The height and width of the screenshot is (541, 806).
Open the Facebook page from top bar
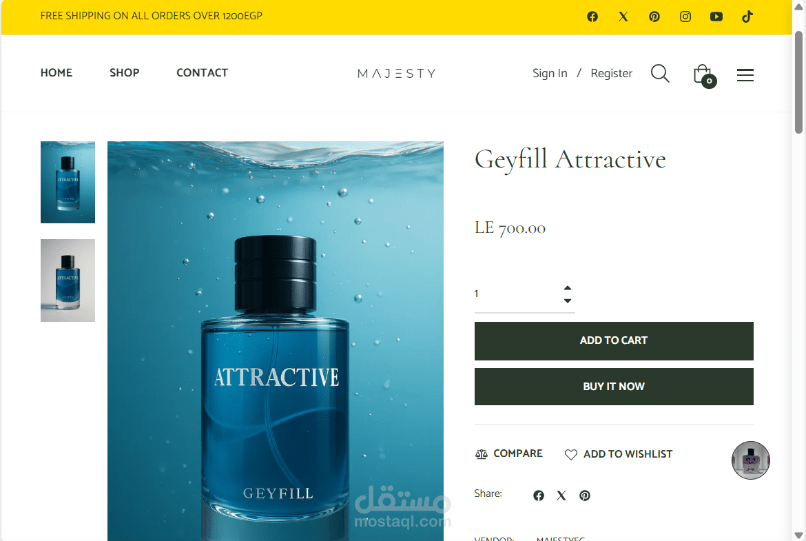coord(592,17)
